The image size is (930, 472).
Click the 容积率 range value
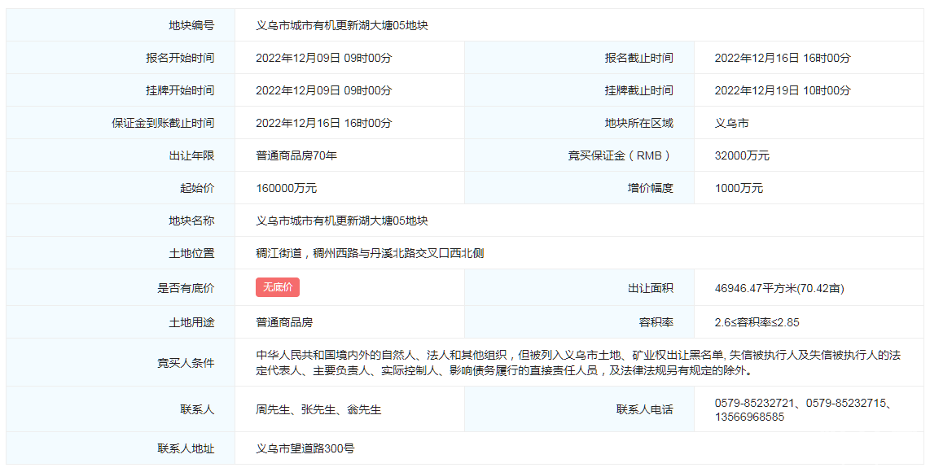[x=757, y=322]
